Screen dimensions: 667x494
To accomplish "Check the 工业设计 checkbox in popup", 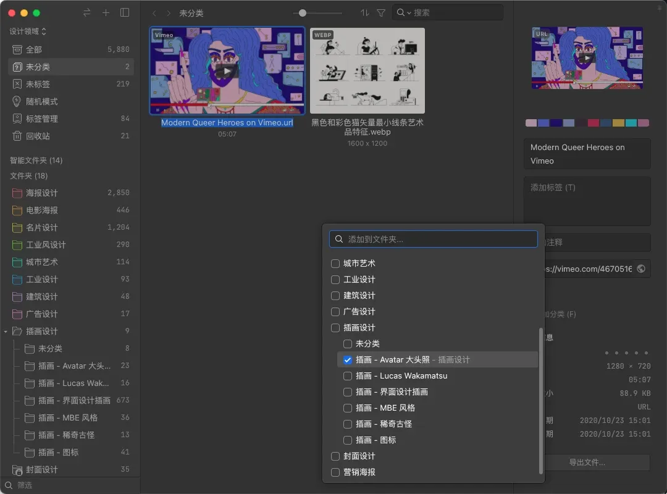I will 335,280.
